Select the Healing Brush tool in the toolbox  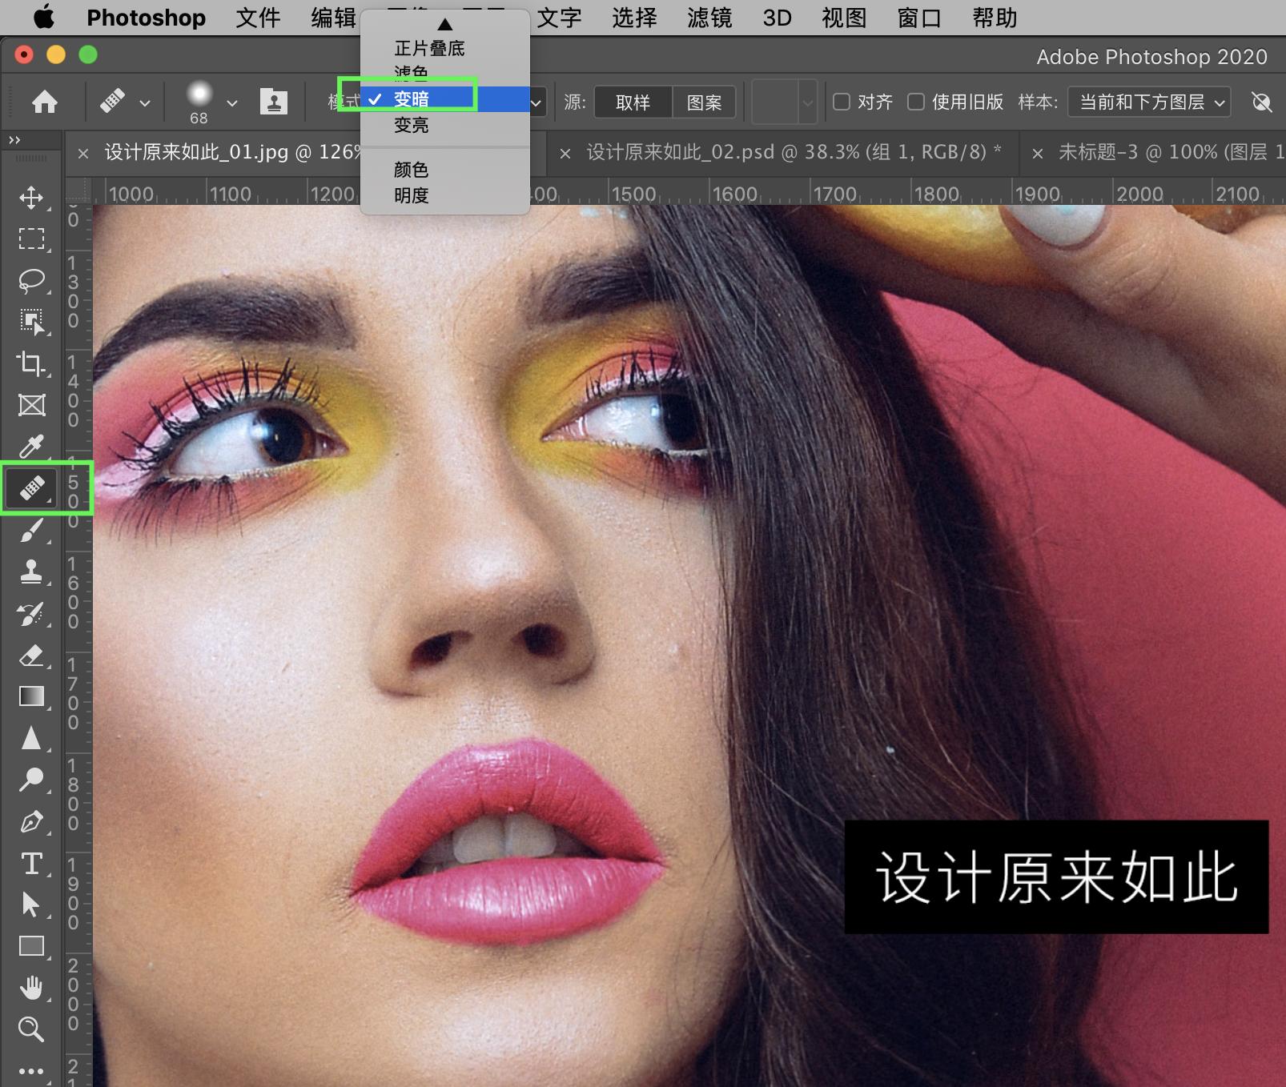31,487
